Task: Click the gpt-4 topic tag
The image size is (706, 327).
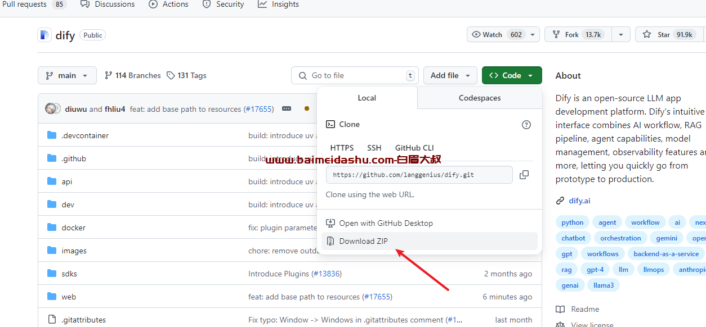Action: 595,270
